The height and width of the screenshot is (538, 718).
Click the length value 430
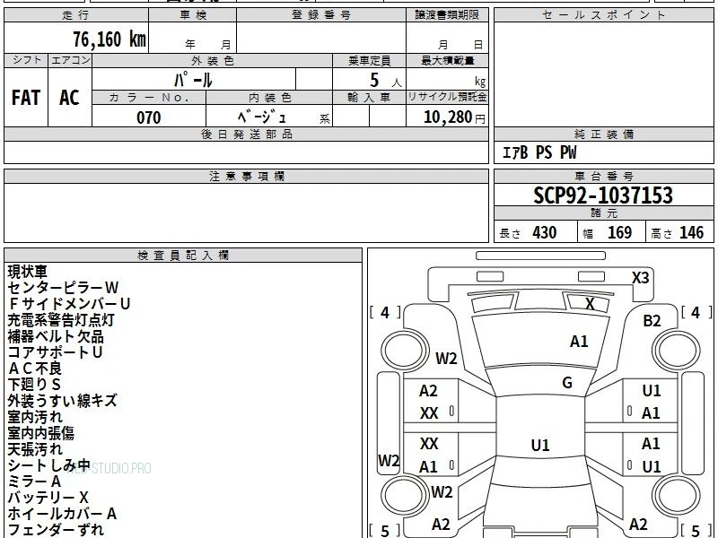click(545, 232)
